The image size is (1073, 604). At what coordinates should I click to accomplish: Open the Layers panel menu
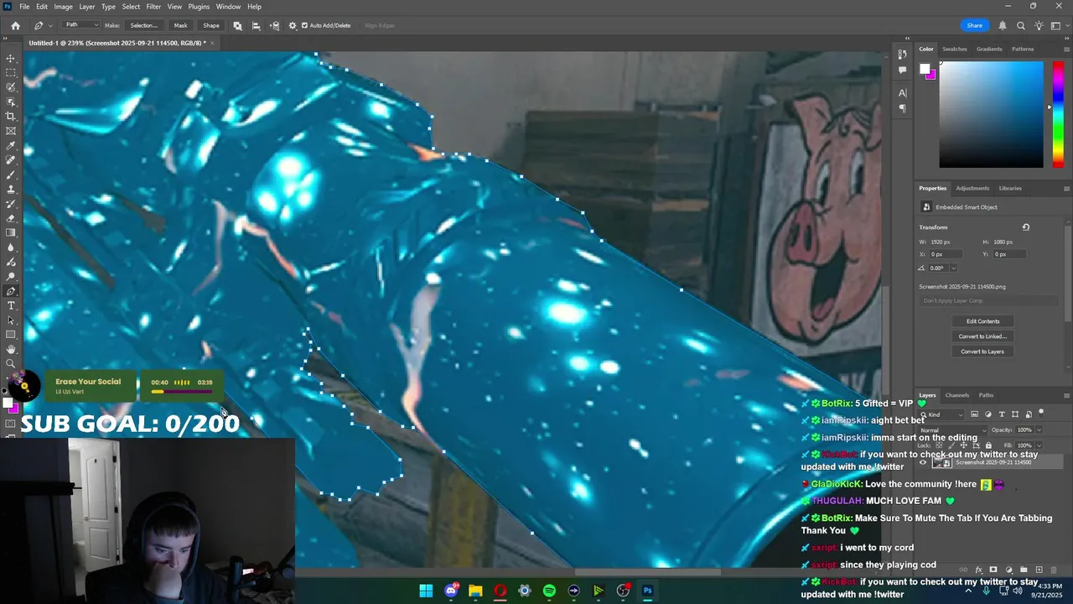coord(1066,395)
